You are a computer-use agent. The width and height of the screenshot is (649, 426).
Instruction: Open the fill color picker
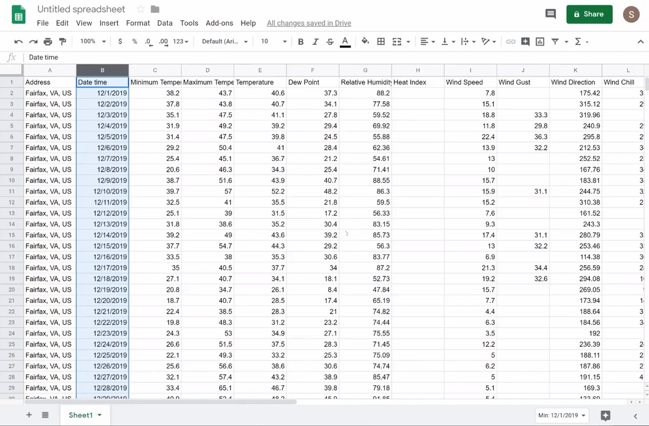[365, 41]
